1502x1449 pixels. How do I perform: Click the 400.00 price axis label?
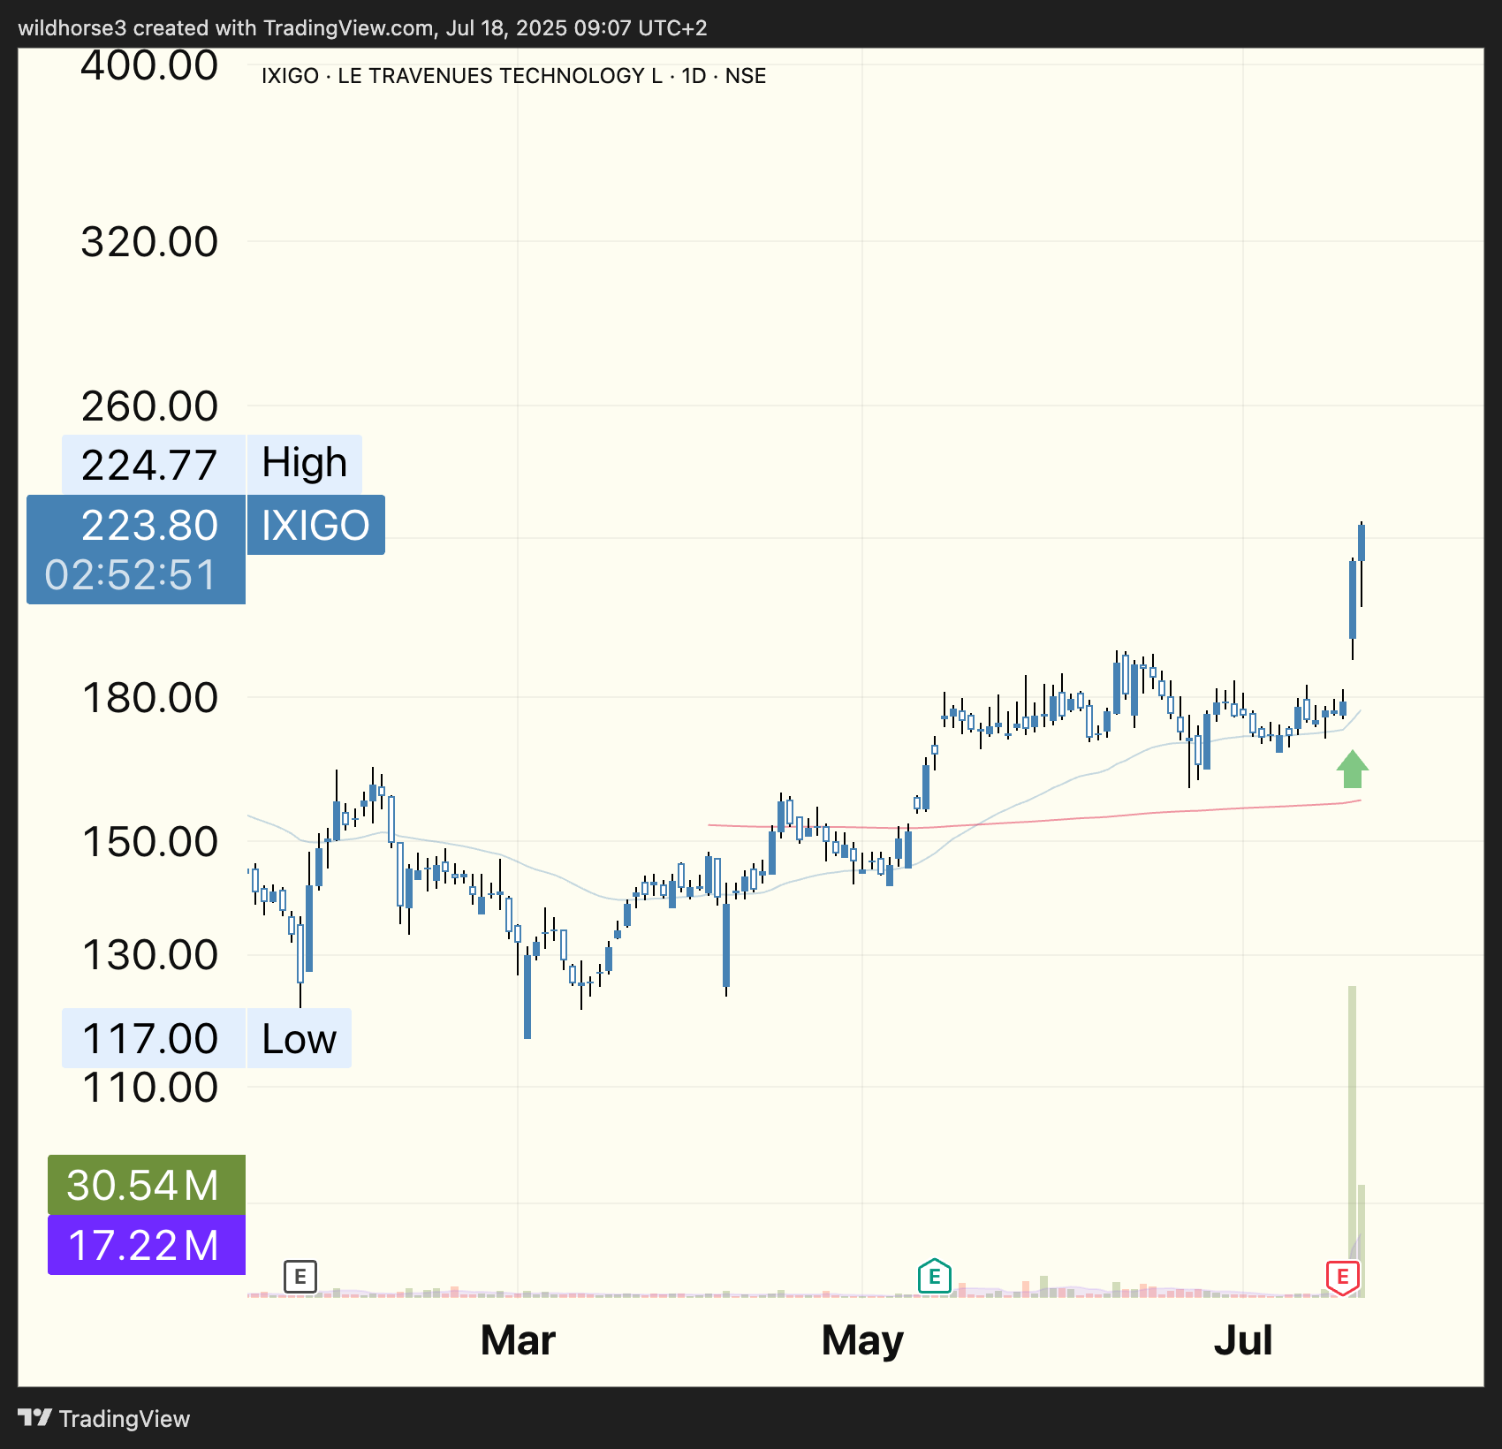click(x=149, y=66)
